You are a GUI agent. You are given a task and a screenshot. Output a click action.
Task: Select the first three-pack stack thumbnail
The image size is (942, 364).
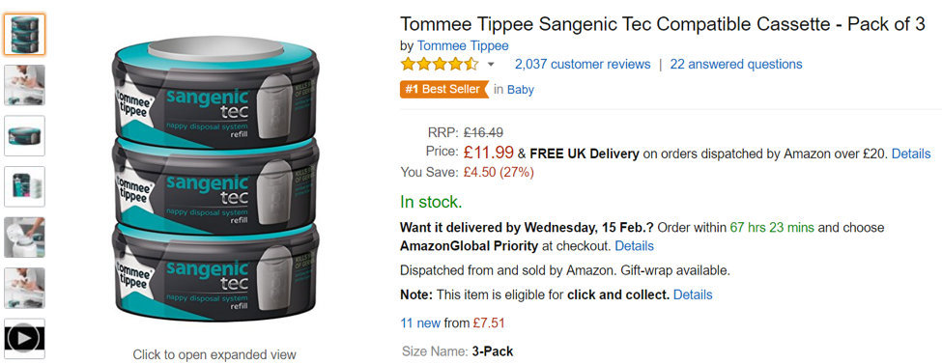pyautogui.click(x=24, y=34)
